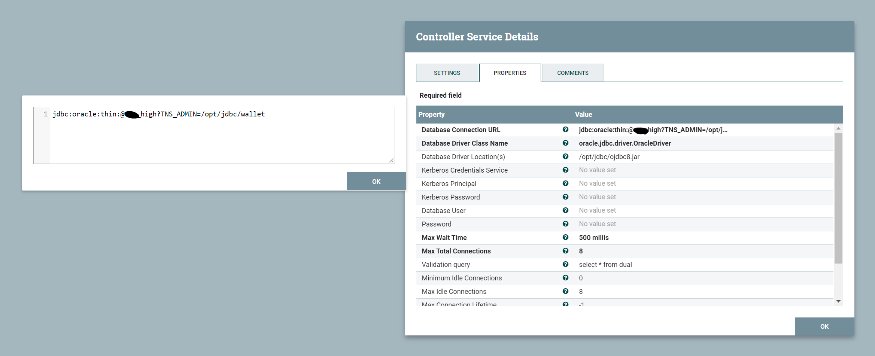875x356 pixels.
Task: Select the Database Connection URL value cell
Action: pos(651,130)
